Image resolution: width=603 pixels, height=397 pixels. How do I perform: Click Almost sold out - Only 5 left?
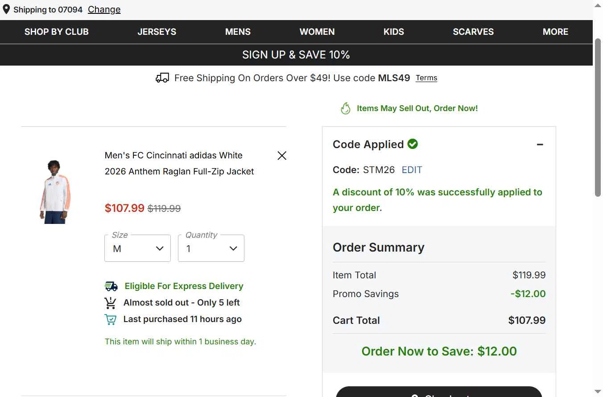[x=182, y=302]
